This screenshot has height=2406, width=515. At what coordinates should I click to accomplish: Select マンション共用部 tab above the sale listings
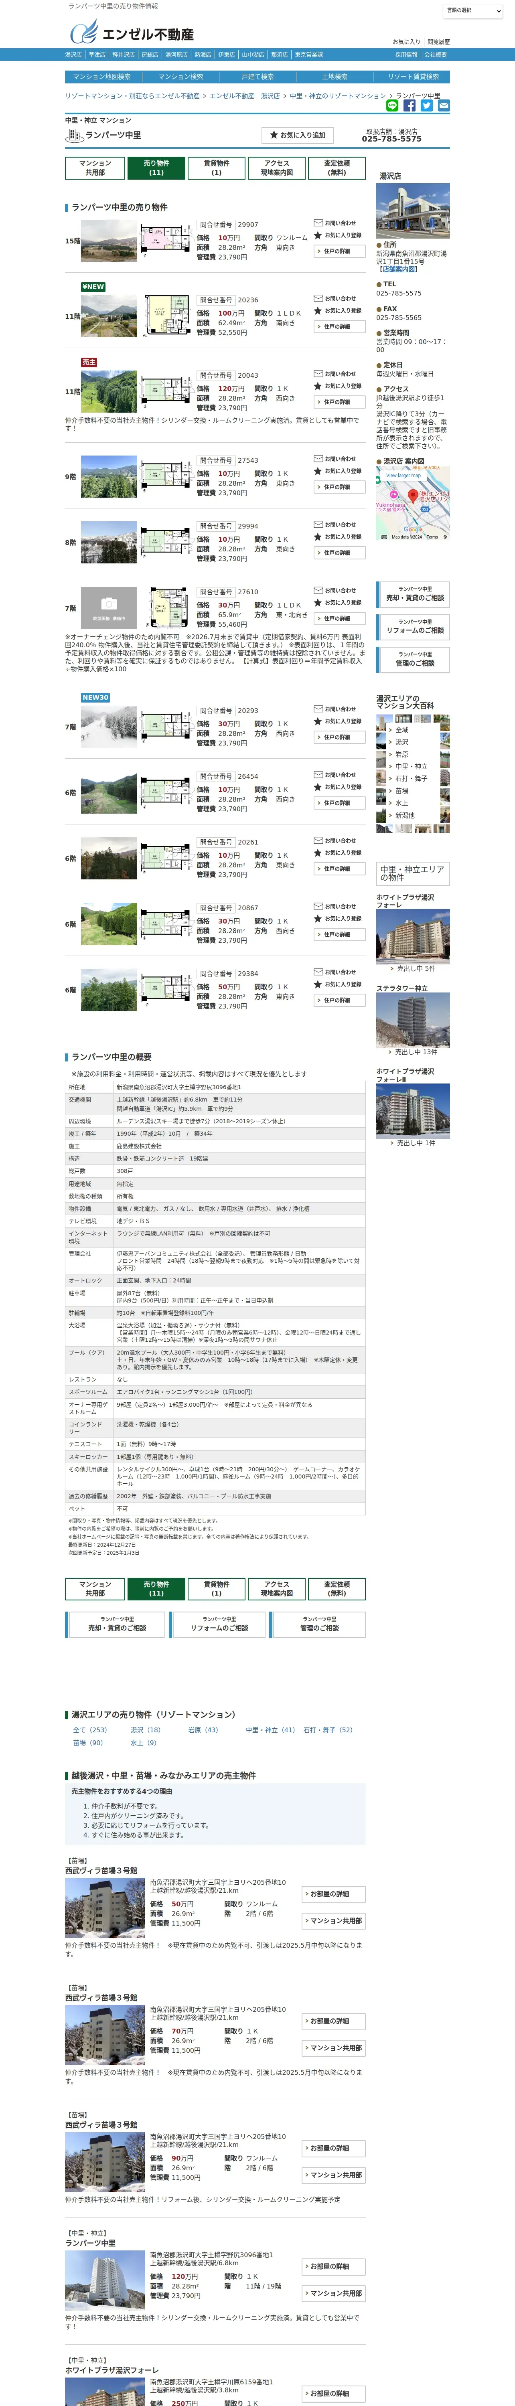(95, 168)
